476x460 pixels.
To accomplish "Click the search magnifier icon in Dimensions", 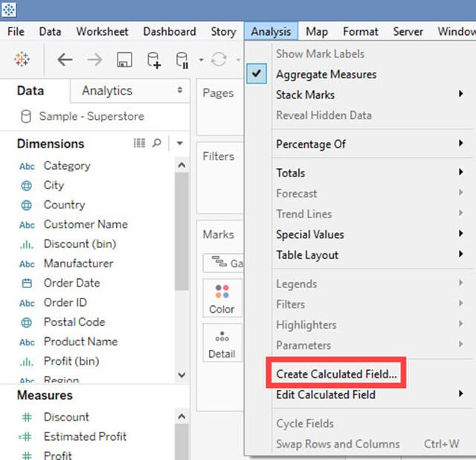I will pyautogui.click(x=157, y=143).
